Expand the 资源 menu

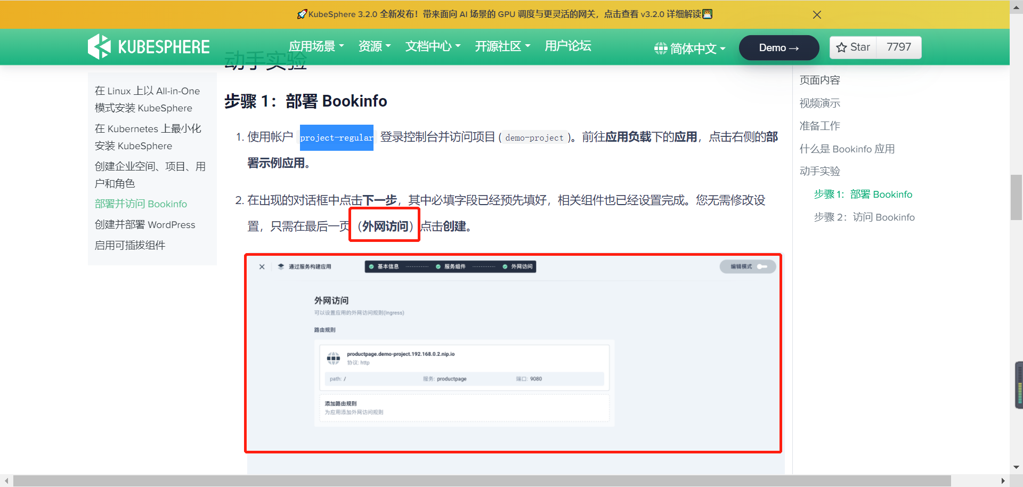375,46
